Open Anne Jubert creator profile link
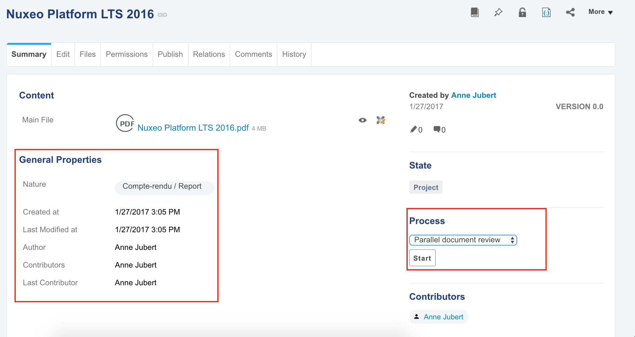 pyautogui.click(x=474, y=95)
